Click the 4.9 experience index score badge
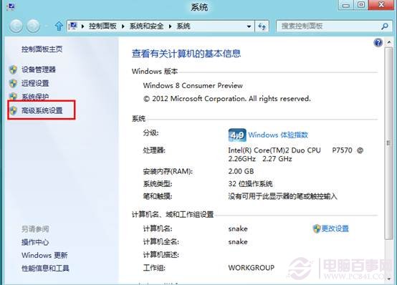397x285 pixels. tap(237, 135)
